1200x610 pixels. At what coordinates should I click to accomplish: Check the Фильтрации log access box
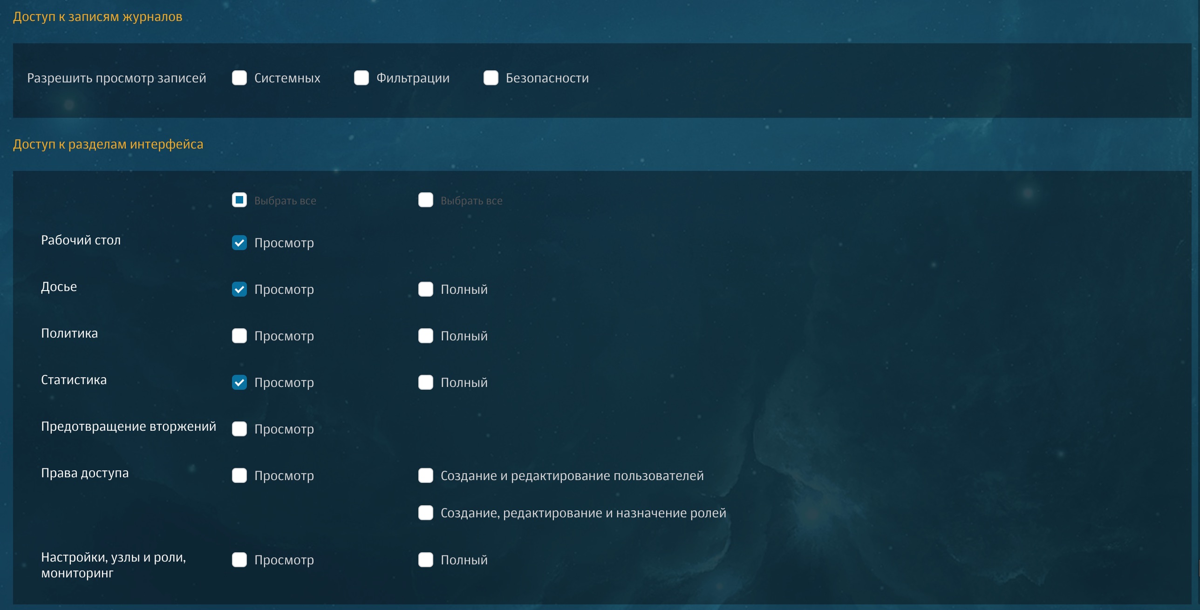pyautogui.click(x=361, y=78)
